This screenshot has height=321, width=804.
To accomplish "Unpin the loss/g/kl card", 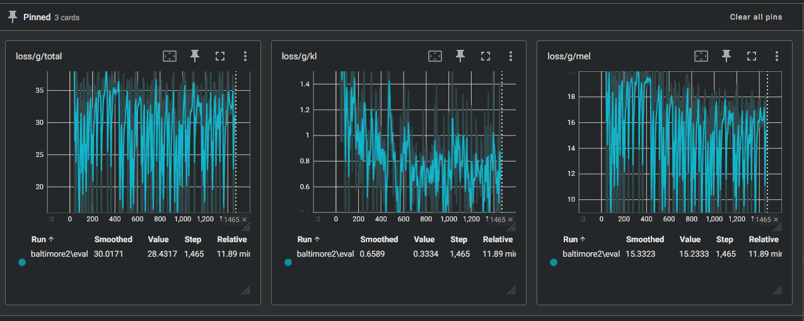I will tap(460, 56).
